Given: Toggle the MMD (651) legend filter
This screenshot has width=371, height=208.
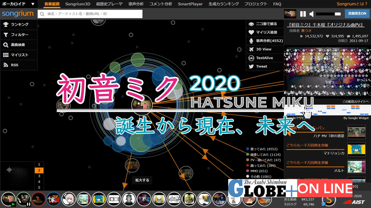Looking at the screenshot, I should pyautogui.click(x=257, y=171).
